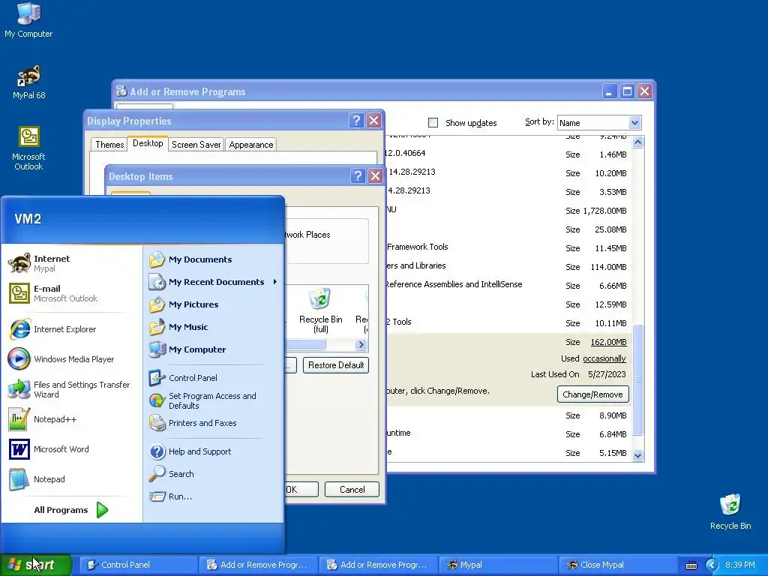Switch to Close Mypal taskbar button

tap(617, 565)
